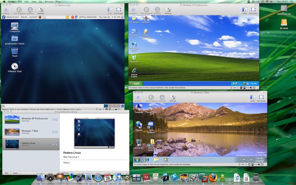The image size is (296, 185).
Task: Open the My Book drive on the Mac desktop
Action: [284, 24]
